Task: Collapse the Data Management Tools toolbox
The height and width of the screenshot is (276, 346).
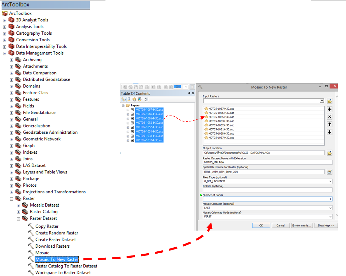Action: coord(5,54)
